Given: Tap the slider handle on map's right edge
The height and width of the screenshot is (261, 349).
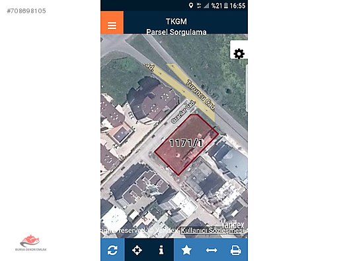Looking at the screenshot, I should [247, 88].
